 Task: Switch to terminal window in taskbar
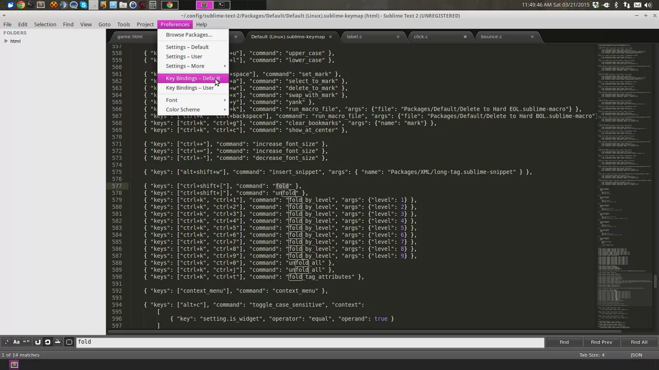[222, 5]
